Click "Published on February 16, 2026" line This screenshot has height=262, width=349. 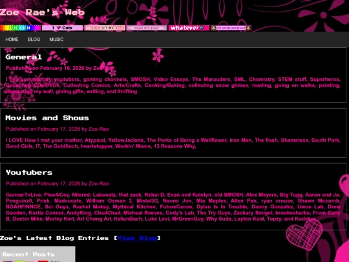[x=60, y=68]
